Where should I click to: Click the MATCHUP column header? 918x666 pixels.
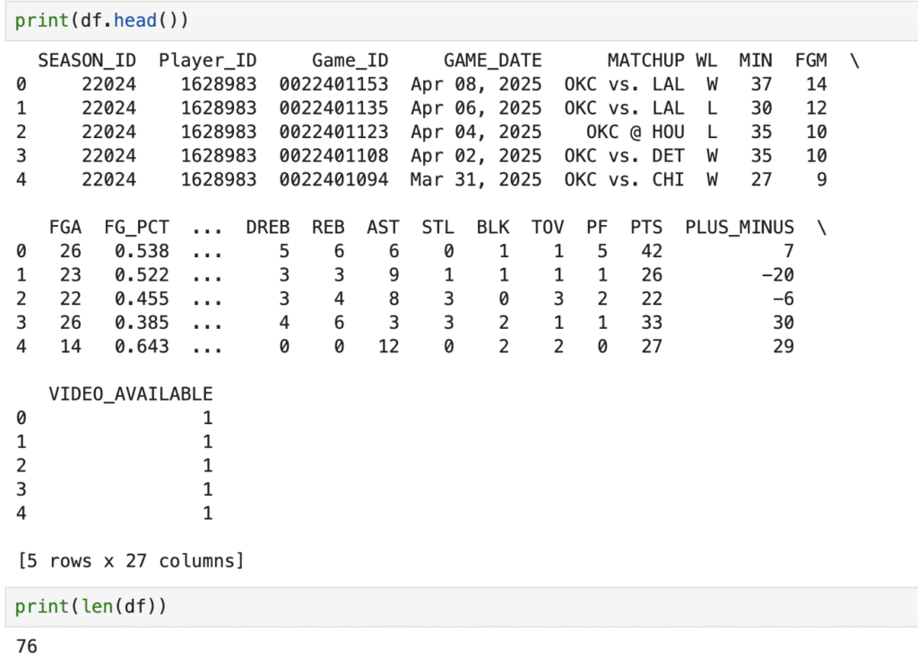click(x=645, y=60)
